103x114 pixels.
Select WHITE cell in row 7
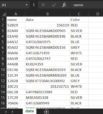pyautogui.click(x=79, y=53)
